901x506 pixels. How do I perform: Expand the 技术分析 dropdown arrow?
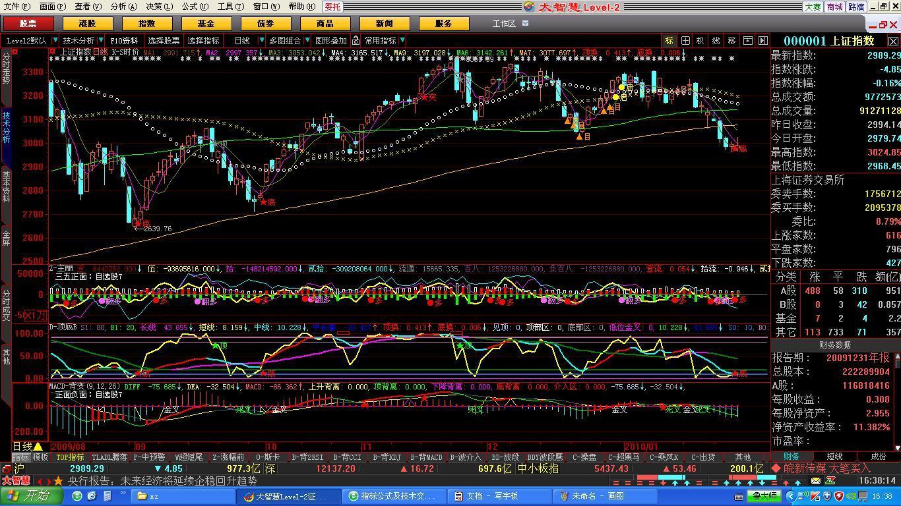[x=100, y=40]
